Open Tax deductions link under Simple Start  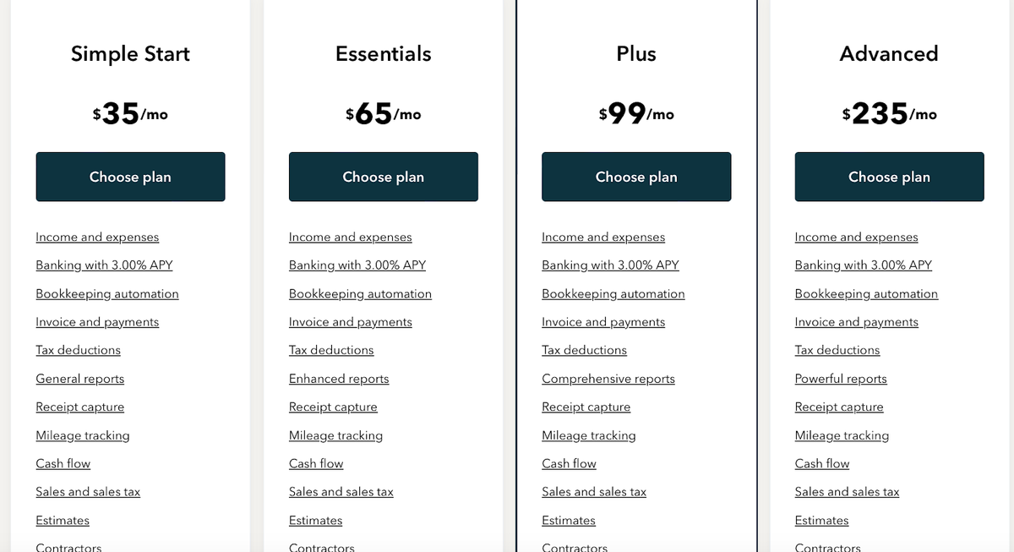tap(78, 350)
